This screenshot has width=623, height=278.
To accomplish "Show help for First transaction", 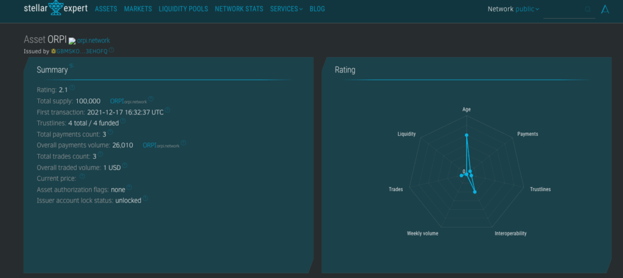I will (x=167, y=110).
